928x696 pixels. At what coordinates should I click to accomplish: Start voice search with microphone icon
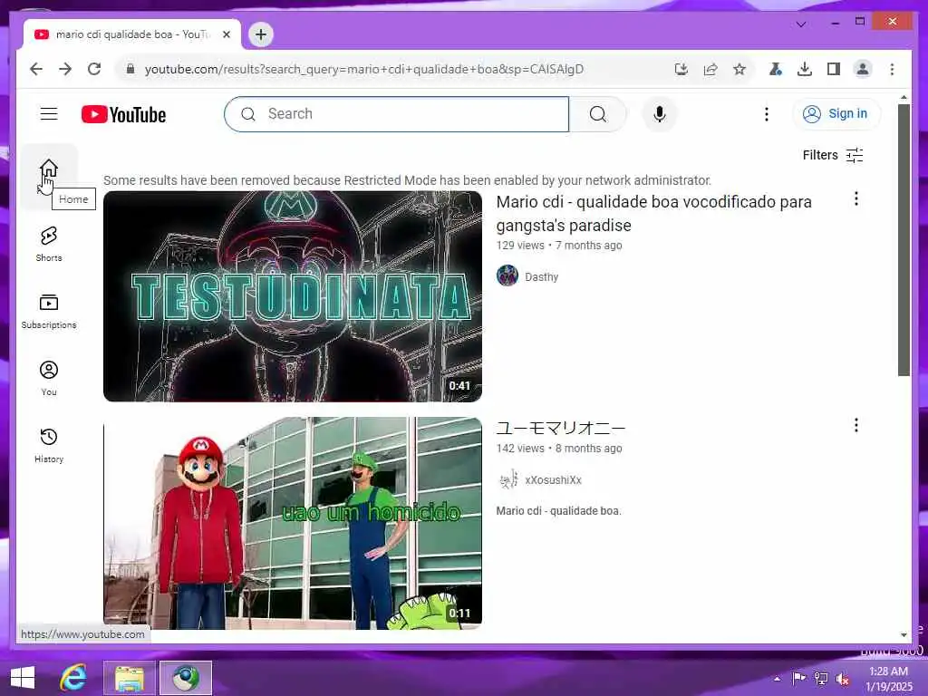(660, 114)
